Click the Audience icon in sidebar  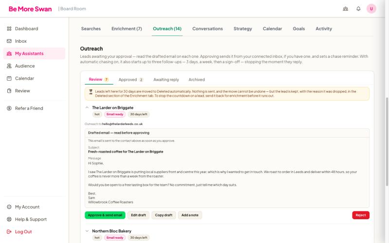(x=9, y=66)
